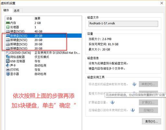Click the RedHat6-1-57.vmdk disk file field
The height and width of the screenshot is (130, 166).
pos(123,24)
